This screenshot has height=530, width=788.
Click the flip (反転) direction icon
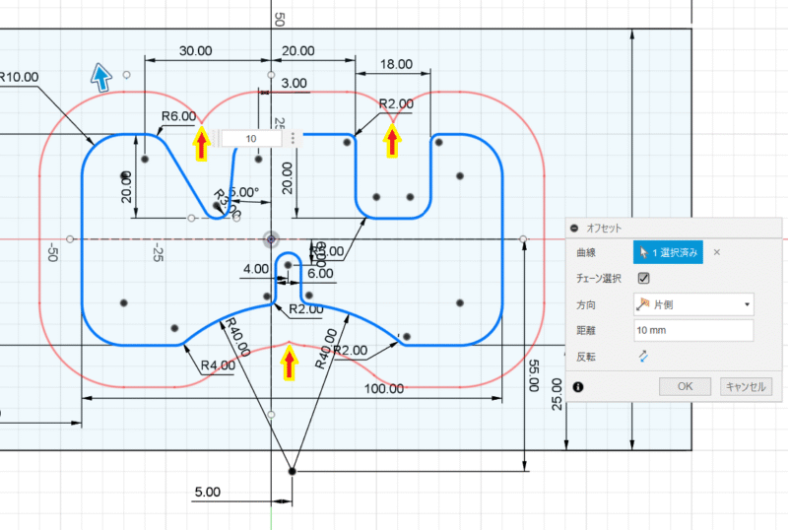[x=644, y=356]
